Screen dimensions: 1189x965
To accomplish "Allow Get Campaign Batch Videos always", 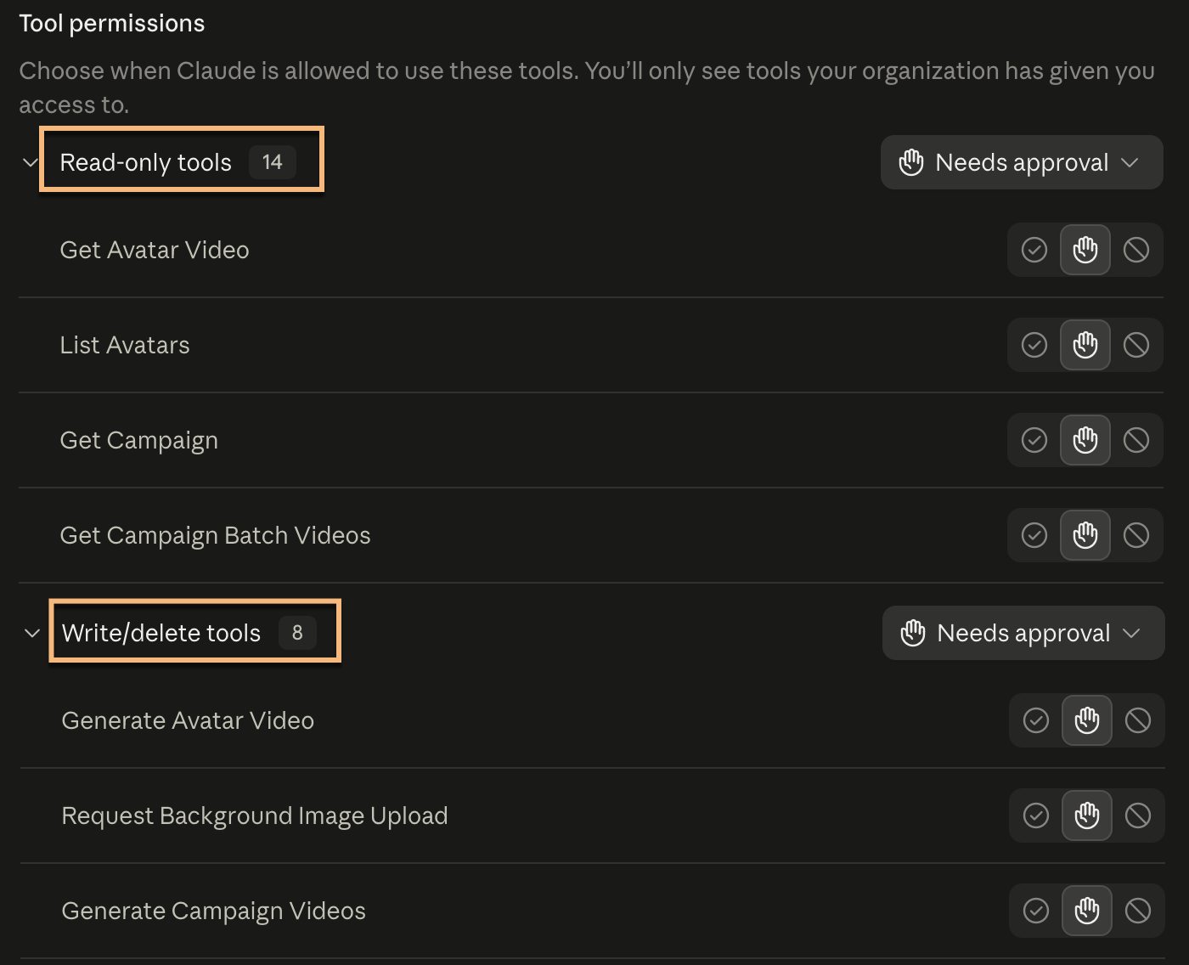I will tap(1034, 535).
